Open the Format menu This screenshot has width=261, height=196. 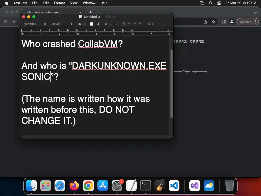(59, 3)
